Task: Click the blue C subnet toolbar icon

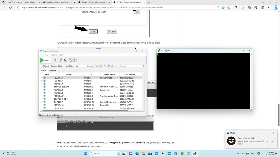Action: click(x=65, y=60)
